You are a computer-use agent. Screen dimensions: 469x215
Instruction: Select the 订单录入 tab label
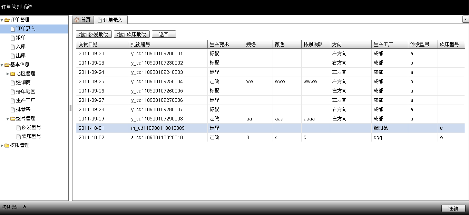(113, 20)
